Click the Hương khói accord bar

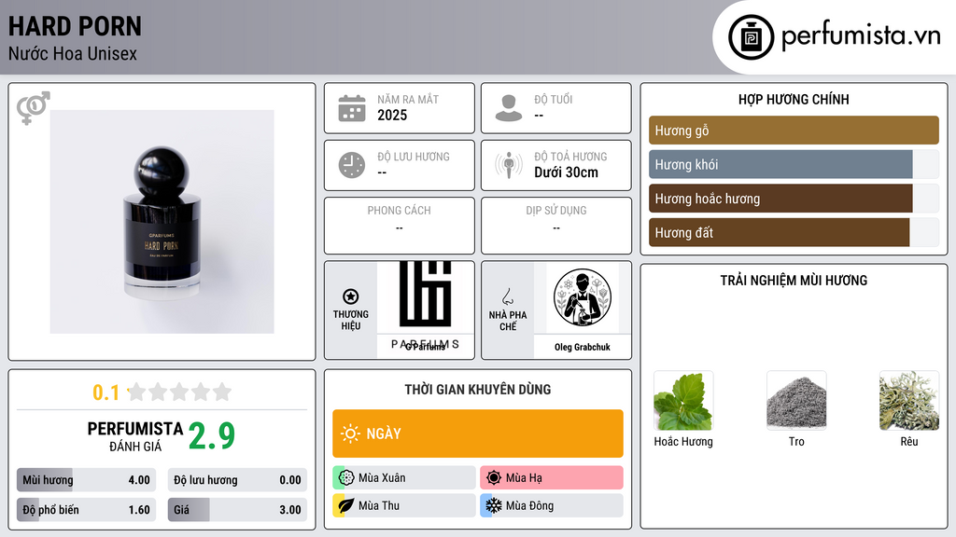[794, 164]
